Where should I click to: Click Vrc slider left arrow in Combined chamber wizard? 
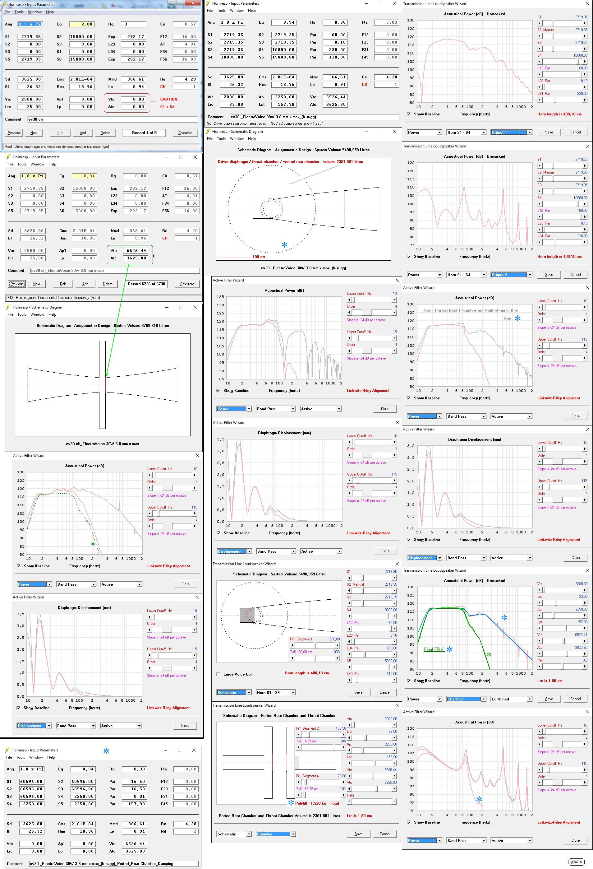(540, 590)
